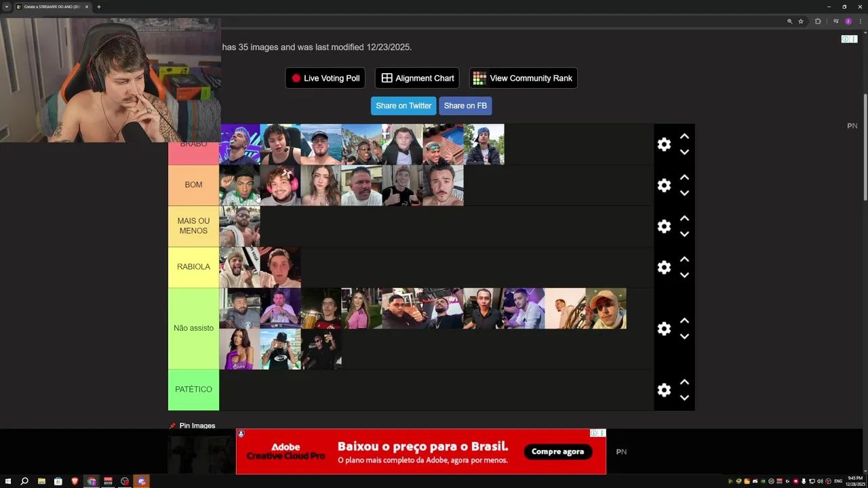Viewport: 868px width, 488px height.
Task: Select the Não assisto tier label
Action: click(193, 328)
